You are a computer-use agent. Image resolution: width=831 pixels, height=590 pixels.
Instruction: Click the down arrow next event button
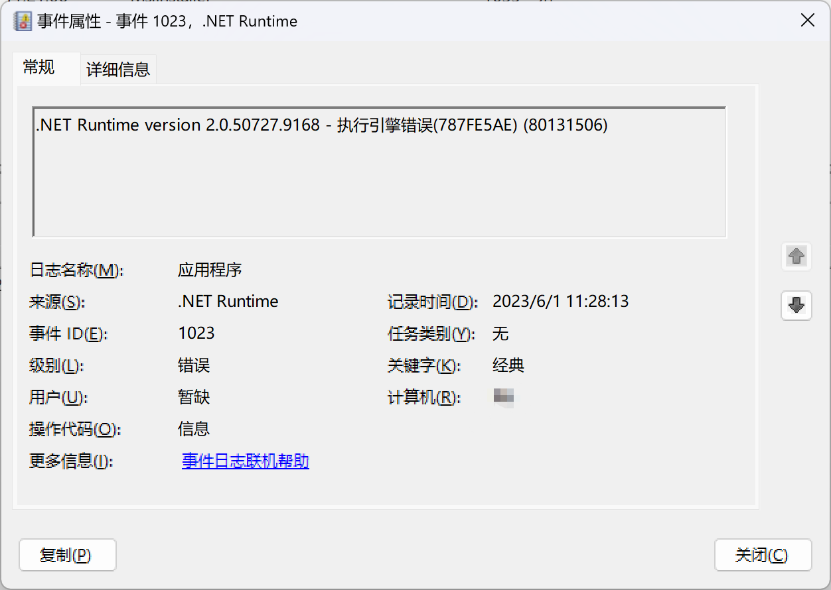coord(796,304)
